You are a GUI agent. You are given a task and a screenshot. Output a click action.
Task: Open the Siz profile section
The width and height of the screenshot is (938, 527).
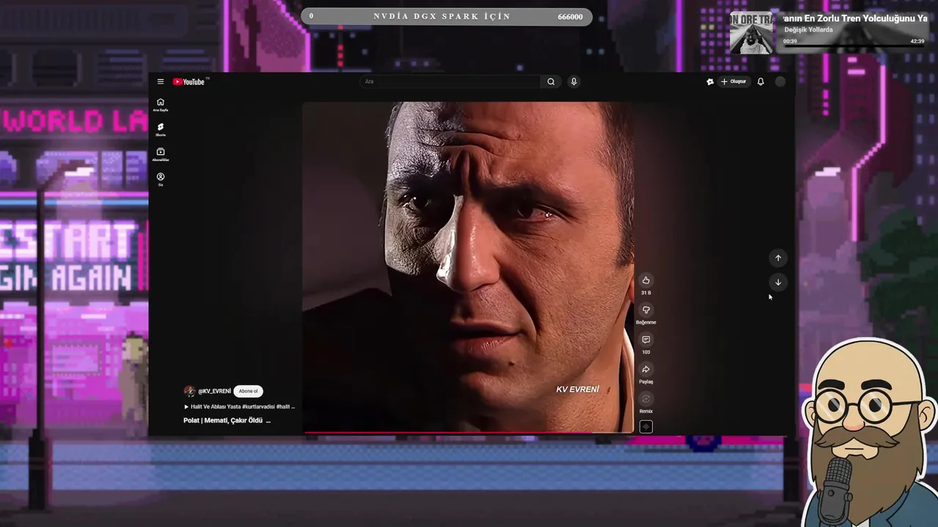click(160, 179)
